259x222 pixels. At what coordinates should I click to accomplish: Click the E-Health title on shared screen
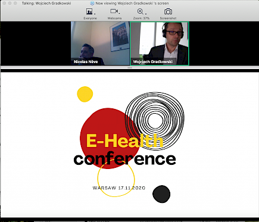point(124,140)
